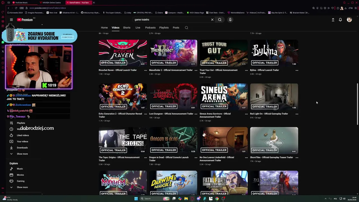Image resolution: width=359 pixels, height=202 pixels.
Task: Show hidden system tray icons chevron
Action: (326, 199)
